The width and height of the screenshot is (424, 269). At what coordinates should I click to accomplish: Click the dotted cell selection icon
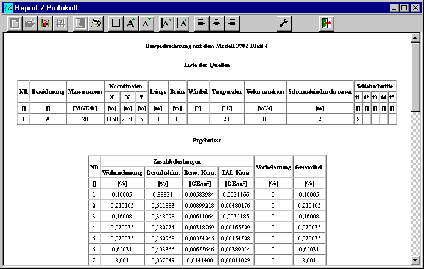[116, 24]
